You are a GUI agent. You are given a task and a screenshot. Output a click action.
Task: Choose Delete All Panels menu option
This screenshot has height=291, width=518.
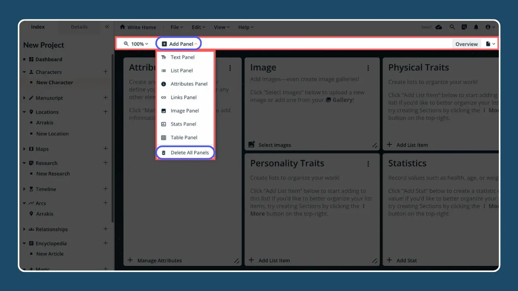[189, 153]
